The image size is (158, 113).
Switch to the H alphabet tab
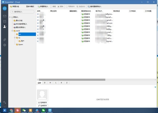pyautogui.click(x=50, y=83)
